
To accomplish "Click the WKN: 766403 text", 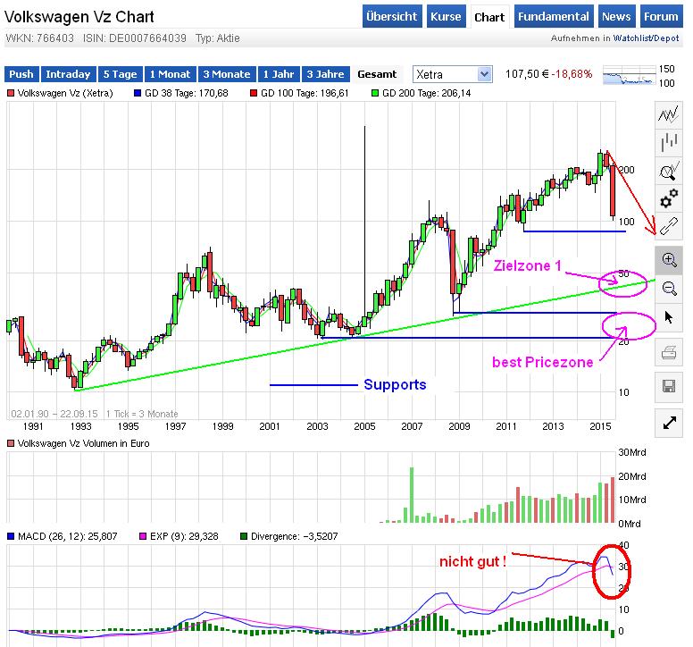I will click(40, 38).
